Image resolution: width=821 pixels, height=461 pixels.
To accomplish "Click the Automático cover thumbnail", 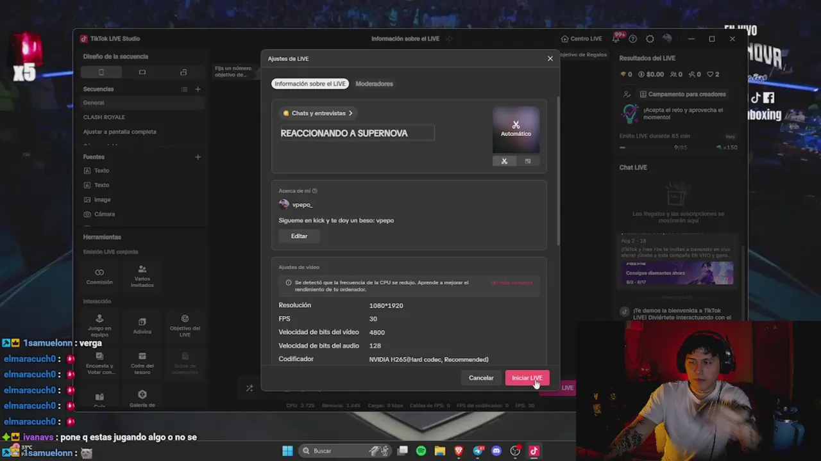I will [x=516, y=129].
